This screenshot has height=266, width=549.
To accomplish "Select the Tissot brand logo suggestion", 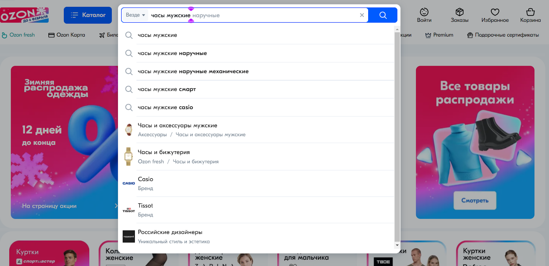I will 129,210.
